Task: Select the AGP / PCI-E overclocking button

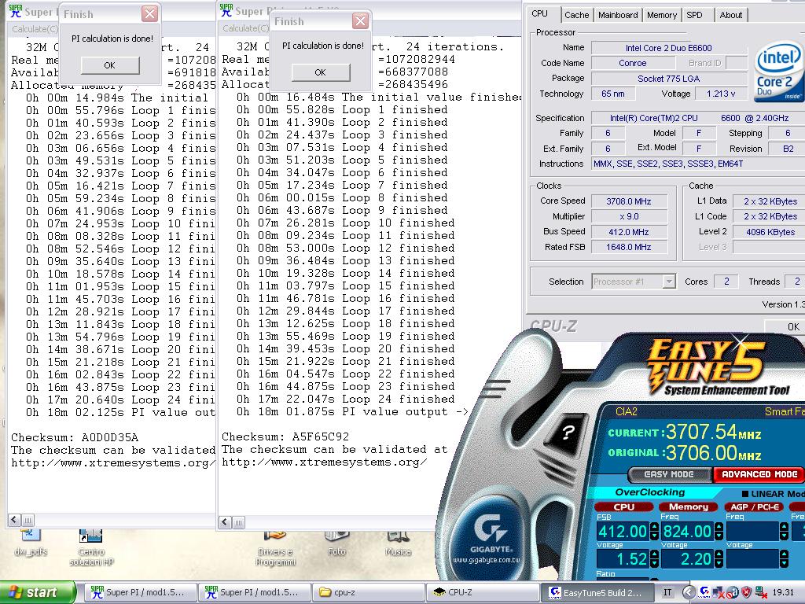Action: tap(754, 507)
